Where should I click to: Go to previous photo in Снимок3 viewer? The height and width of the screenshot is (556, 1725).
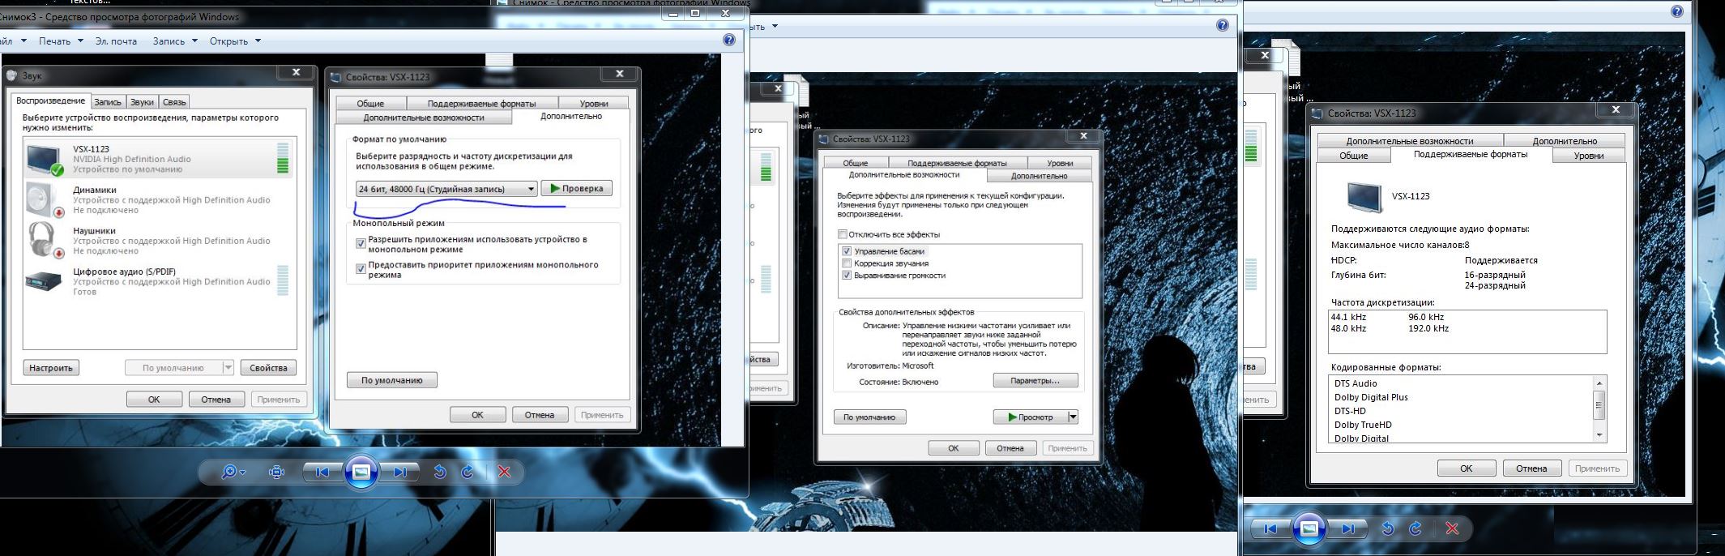[x=322, y=472]
